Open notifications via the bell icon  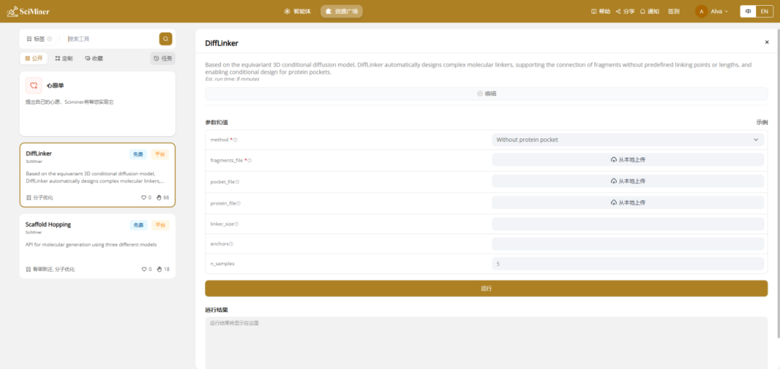pos(643,12)
